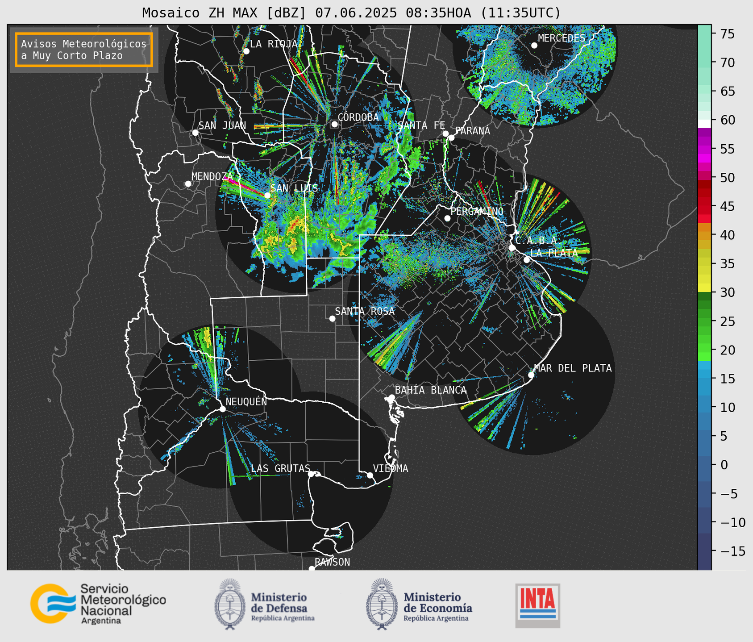Click the Avisos Meteorológicos a Muy Corto Plazo box
The height and width of the screenshot is (642, 753).
click(x=84, y=50)
